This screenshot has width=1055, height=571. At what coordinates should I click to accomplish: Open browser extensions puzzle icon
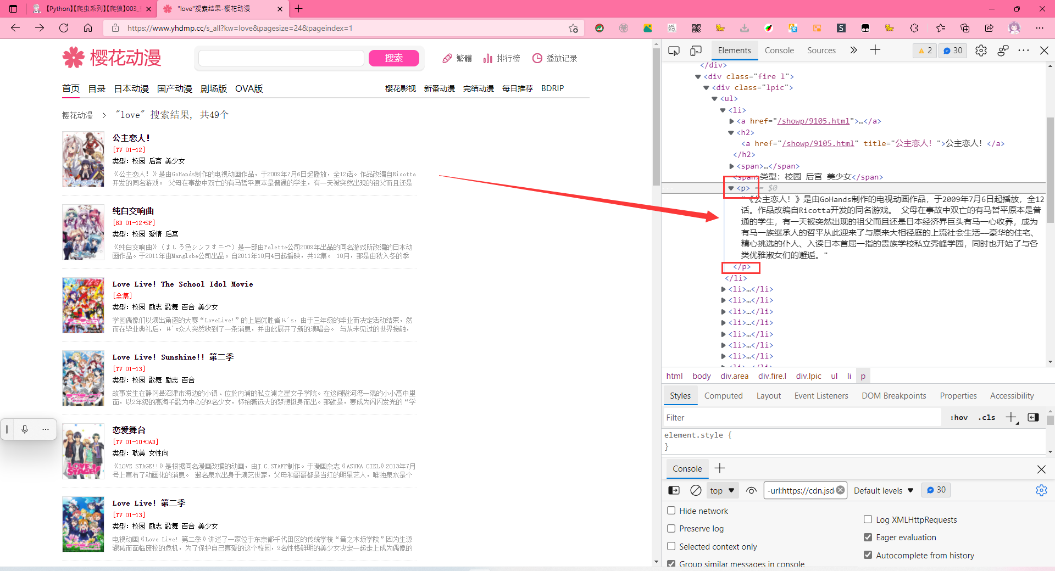(914, 28)
